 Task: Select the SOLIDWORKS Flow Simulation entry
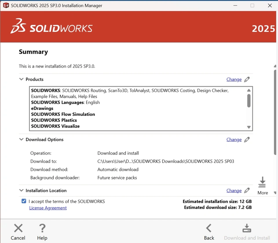[63, 114]
